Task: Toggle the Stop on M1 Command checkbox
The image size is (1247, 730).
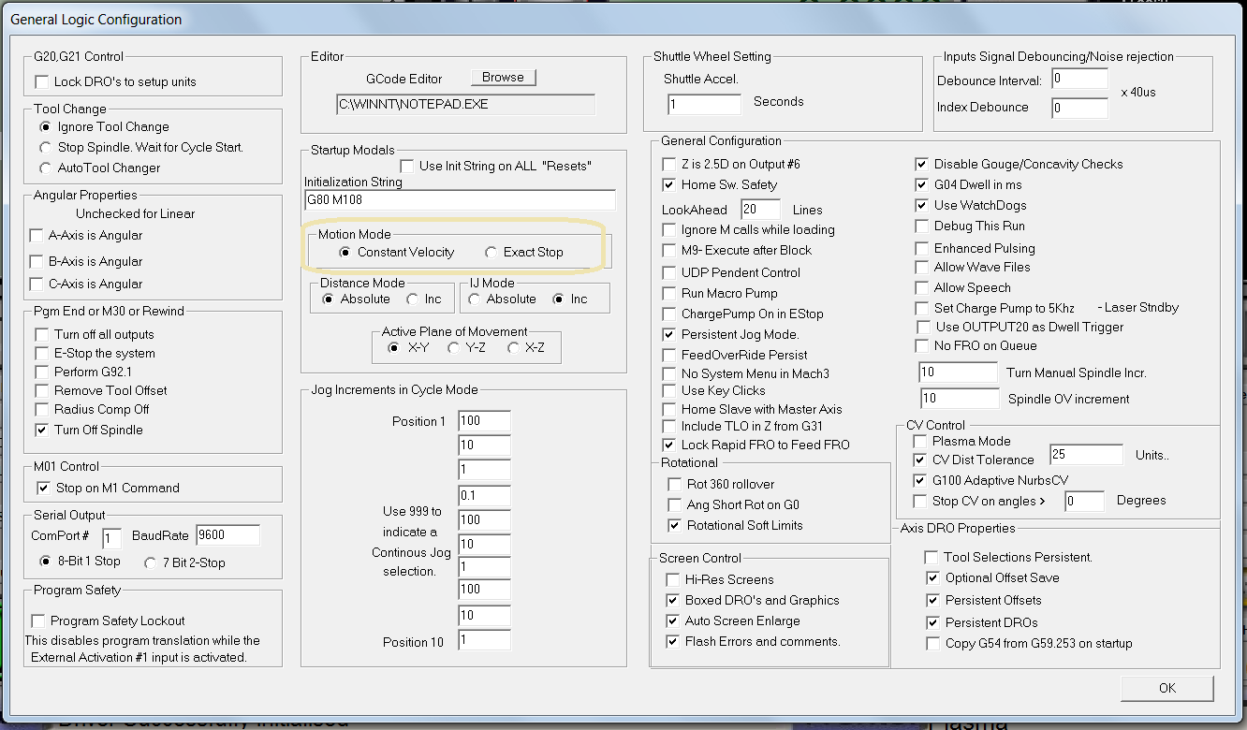Action: (x=43, y=488)
